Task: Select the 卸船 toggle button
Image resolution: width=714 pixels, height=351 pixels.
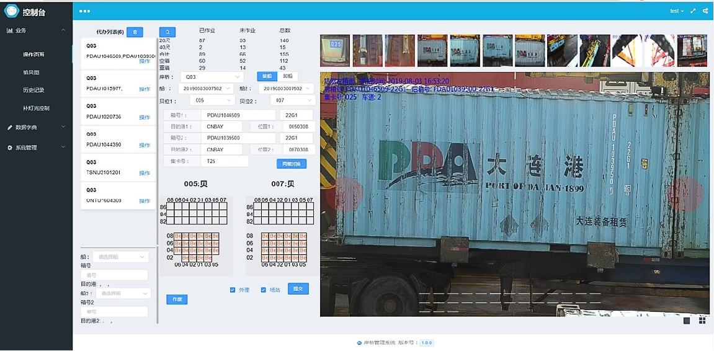Action: [288, 76]
